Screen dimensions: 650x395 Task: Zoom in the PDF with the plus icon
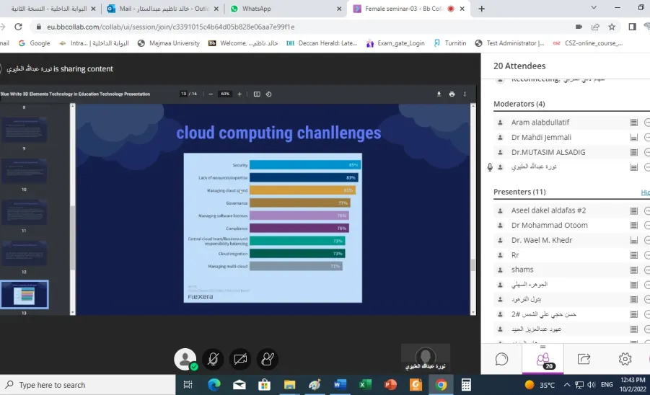click(x=240, y=94)
